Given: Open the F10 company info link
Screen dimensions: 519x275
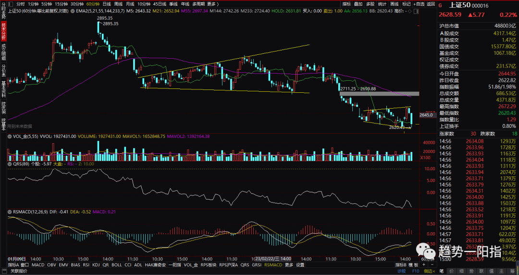Looking at the screenshot, I should tap(416, 271).
